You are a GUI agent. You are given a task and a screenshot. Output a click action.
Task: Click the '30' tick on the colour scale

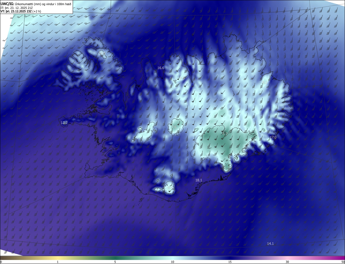coord(287,262)
